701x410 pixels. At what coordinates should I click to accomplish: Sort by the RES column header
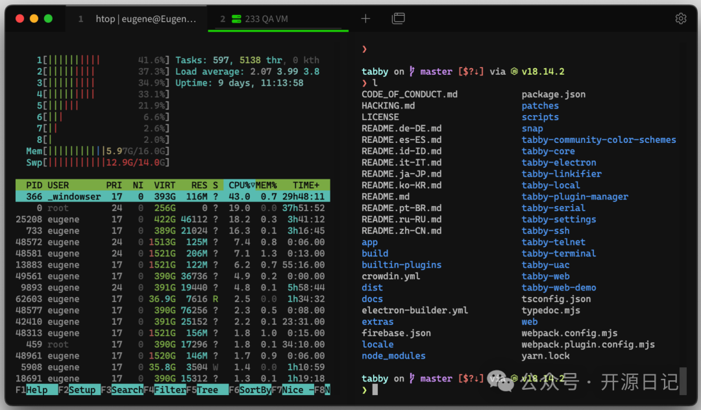point(199,185)
